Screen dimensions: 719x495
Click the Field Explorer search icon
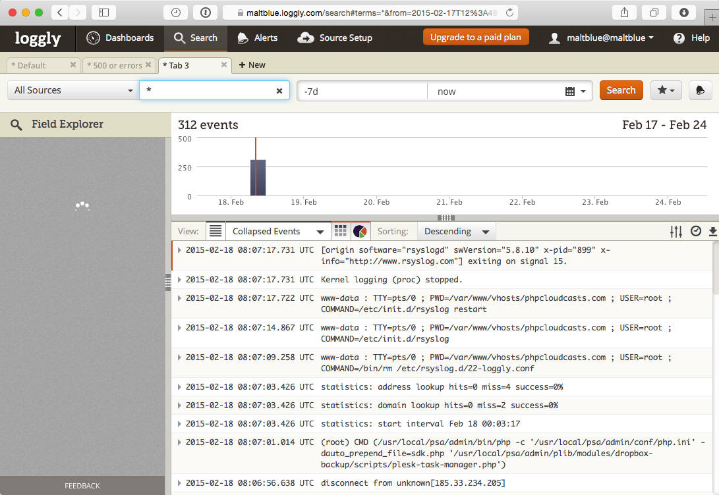click(x=16, y=124)
